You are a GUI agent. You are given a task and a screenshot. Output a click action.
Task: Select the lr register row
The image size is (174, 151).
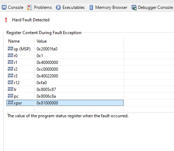[65, 90]
